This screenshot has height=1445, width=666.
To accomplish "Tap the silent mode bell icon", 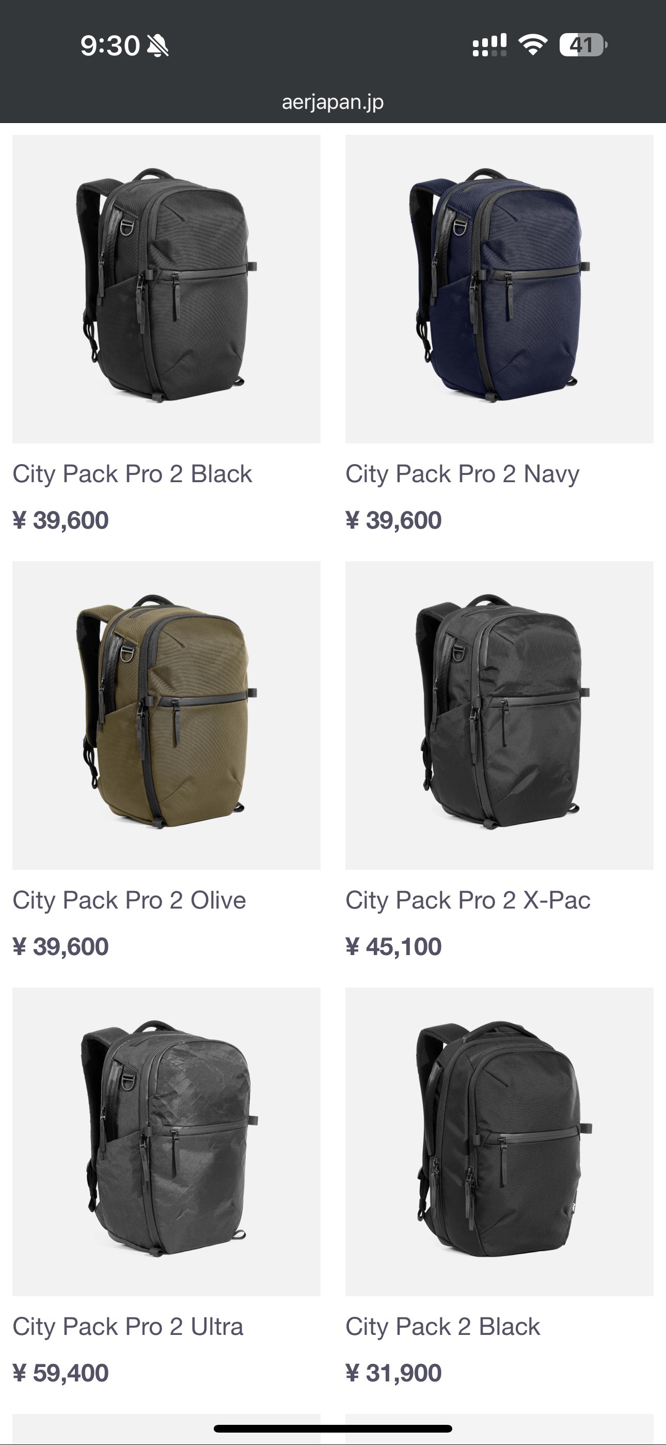I will click(x=157, y=45).
